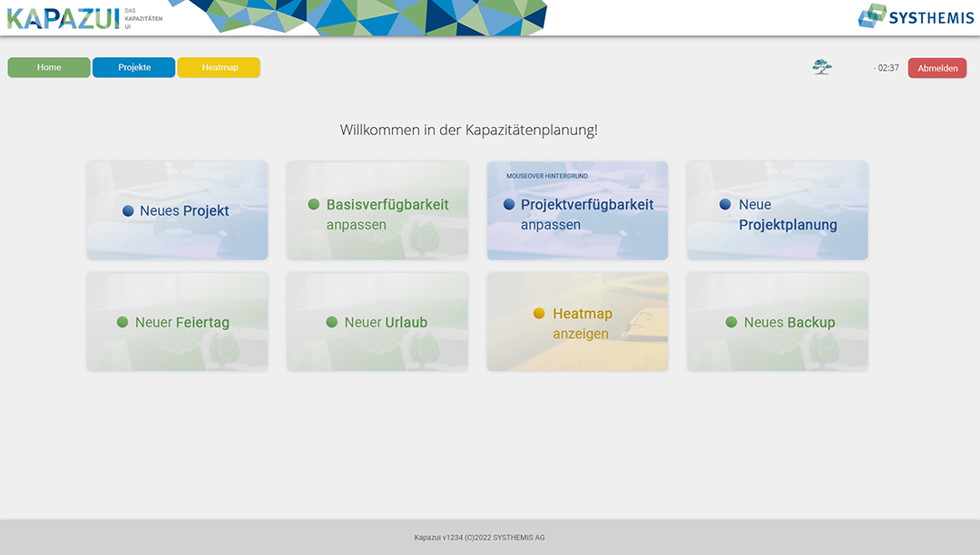Screen dimensions: 980x555
Task: Click the green dot beside Neues Backup
Action: (731, 322)
